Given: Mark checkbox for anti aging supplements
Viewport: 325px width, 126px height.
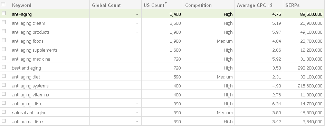Looking at the screenshot, I should (3, 49).
